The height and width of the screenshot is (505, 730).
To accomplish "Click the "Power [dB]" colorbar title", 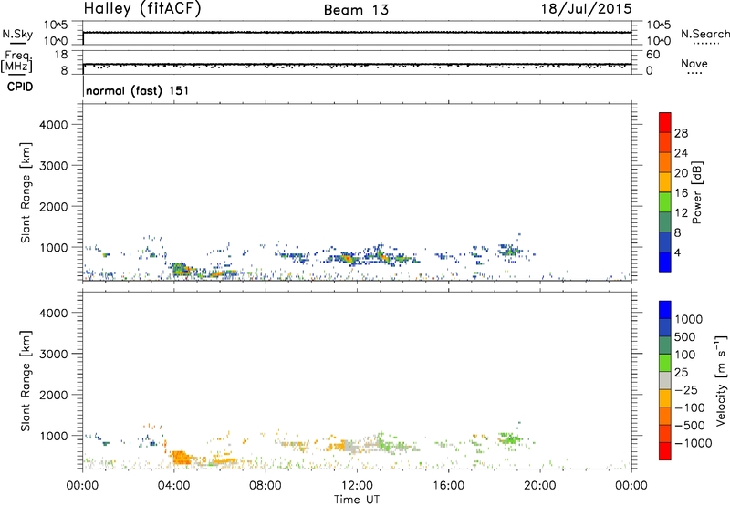I will 696,192.
